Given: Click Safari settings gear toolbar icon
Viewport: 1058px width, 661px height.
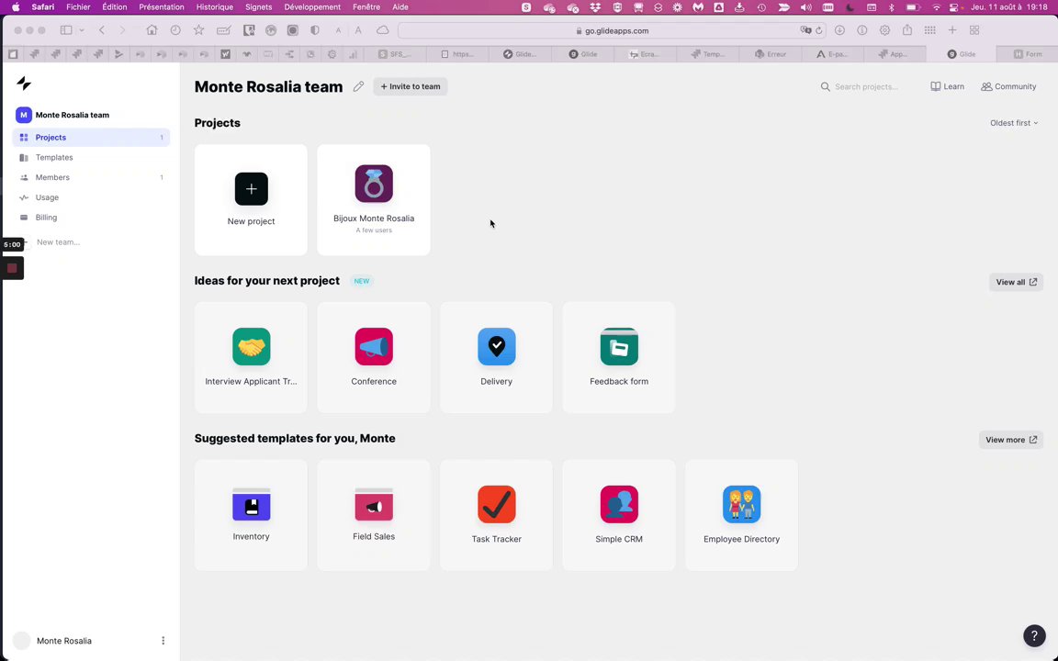Looking at the screenshot, I should 884,30.
